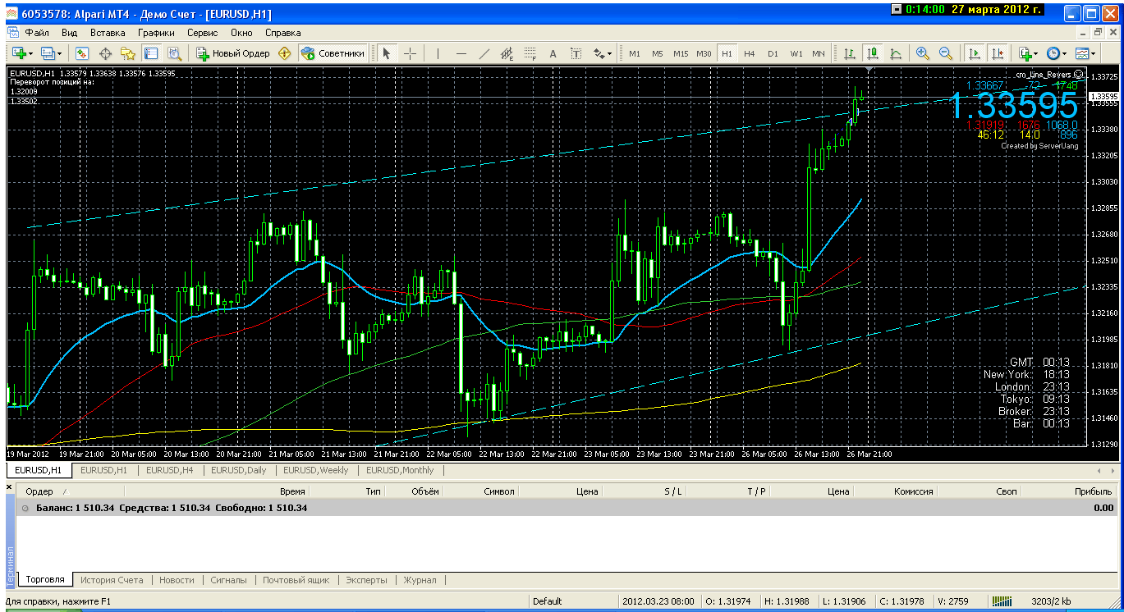Toggle the Auto Scroll chart button
1124x612 pixels.
[x=975, y=53]
